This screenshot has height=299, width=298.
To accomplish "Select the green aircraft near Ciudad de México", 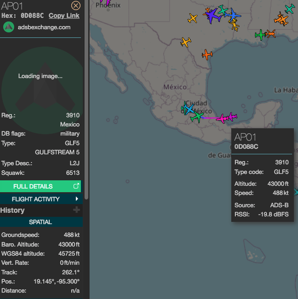I will click(x=197, y=116).
